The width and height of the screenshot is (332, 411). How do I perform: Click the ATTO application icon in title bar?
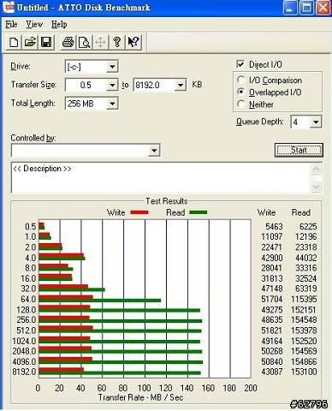8,7
